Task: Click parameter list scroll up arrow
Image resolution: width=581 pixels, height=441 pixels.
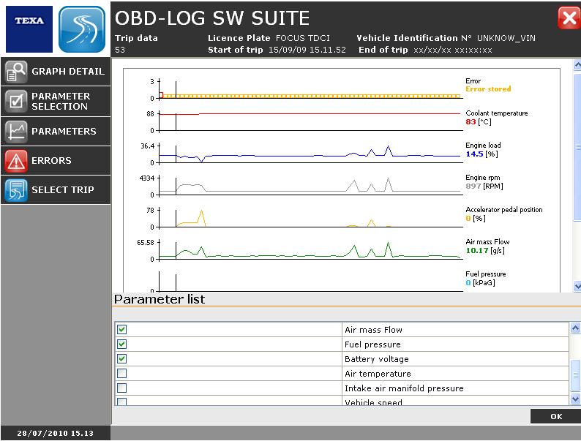Action: [x=575, y=328]
